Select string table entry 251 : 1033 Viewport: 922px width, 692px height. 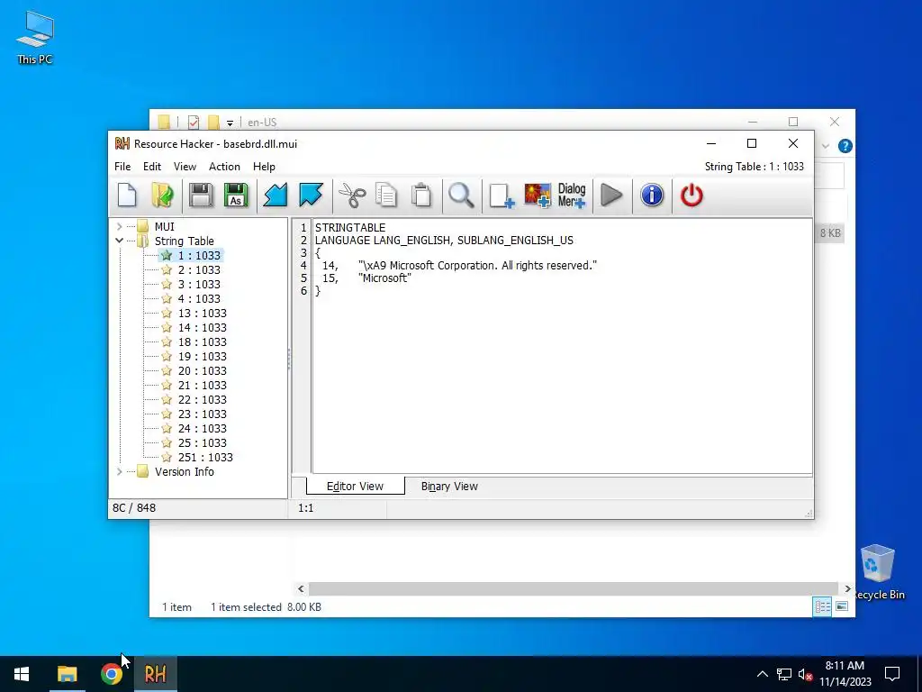pos(205,457)
